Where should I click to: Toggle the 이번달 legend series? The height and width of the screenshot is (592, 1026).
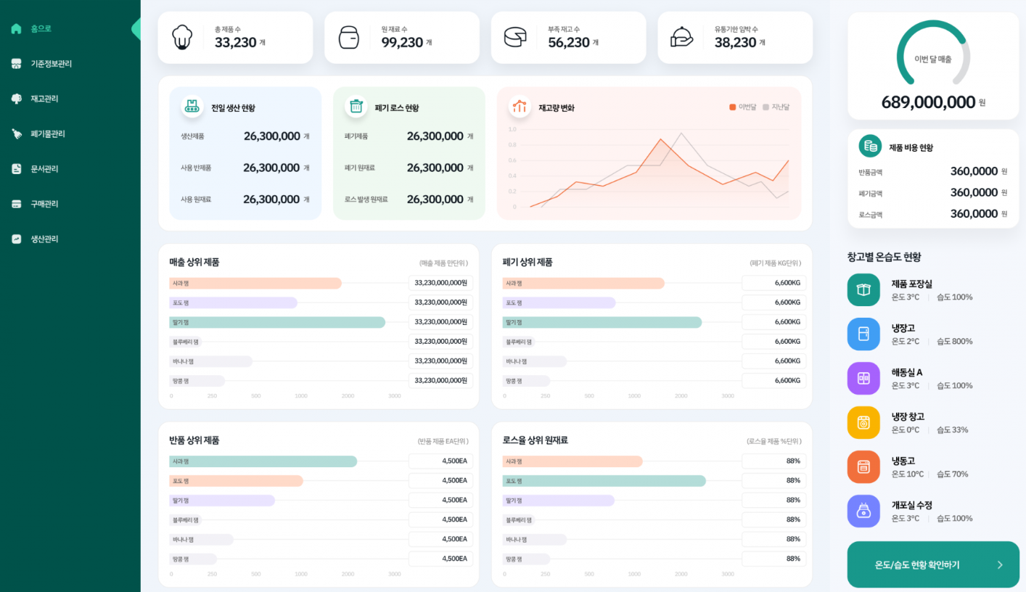tap(743, 107)
